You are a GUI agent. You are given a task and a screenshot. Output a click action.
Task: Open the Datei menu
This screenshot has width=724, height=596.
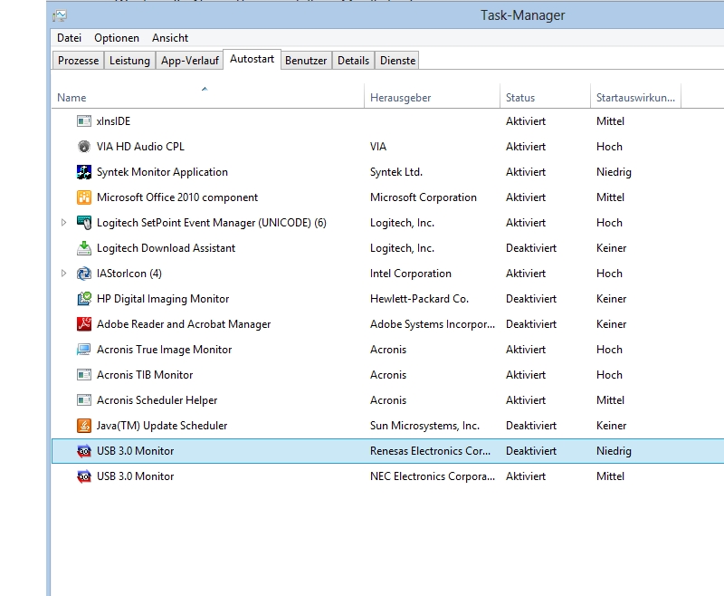(x=70, y=38)
